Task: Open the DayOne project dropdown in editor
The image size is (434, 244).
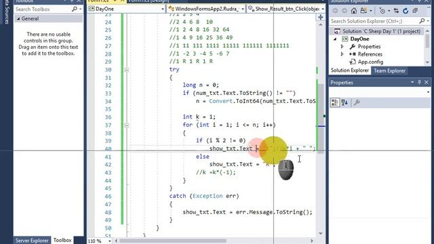Action: coord(163,9)
